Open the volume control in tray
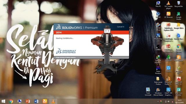Screen dimensions: 186x104 coord(169,101)
